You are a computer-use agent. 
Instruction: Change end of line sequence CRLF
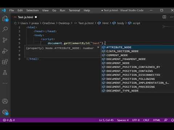(x=146, y=120)
